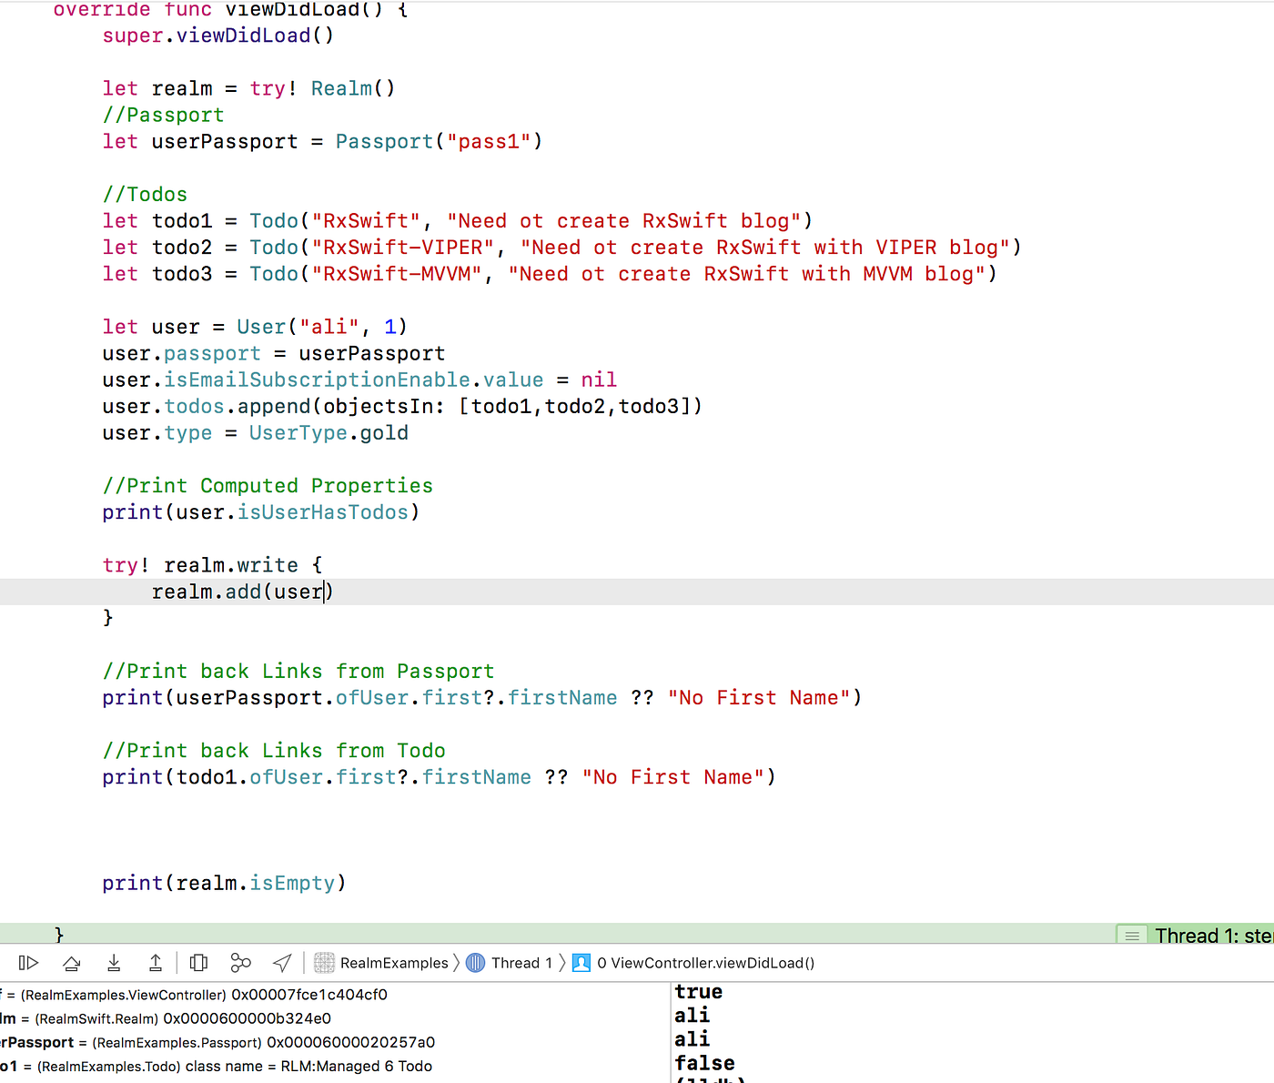Viewport: 1274px width, 1083px height.
Task: Click the stack frame icon beside viewDidLoad
Action: pos(581,962)
